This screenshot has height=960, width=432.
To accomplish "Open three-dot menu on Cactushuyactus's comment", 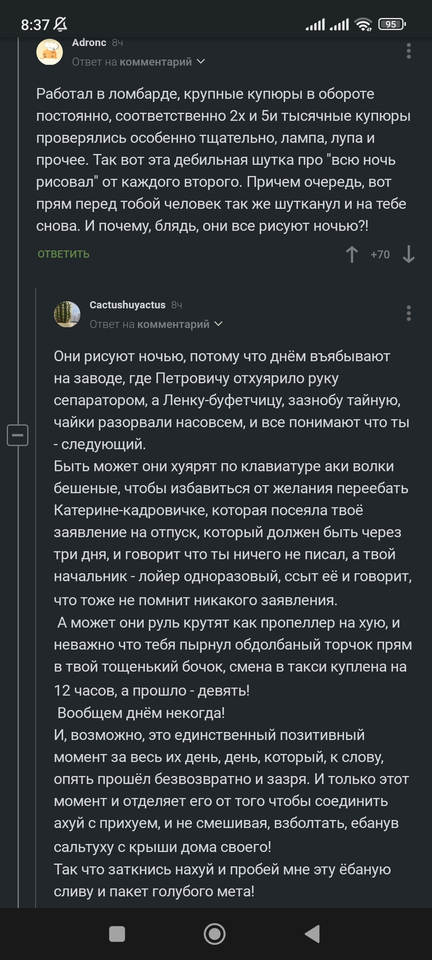I will (x=408, y=313).
